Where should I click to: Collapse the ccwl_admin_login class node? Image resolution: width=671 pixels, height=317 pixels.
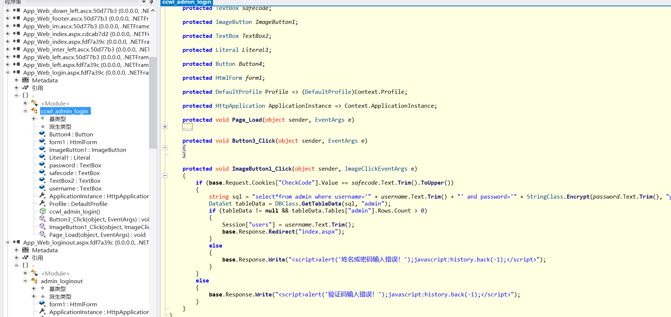(x=25, y=111)
